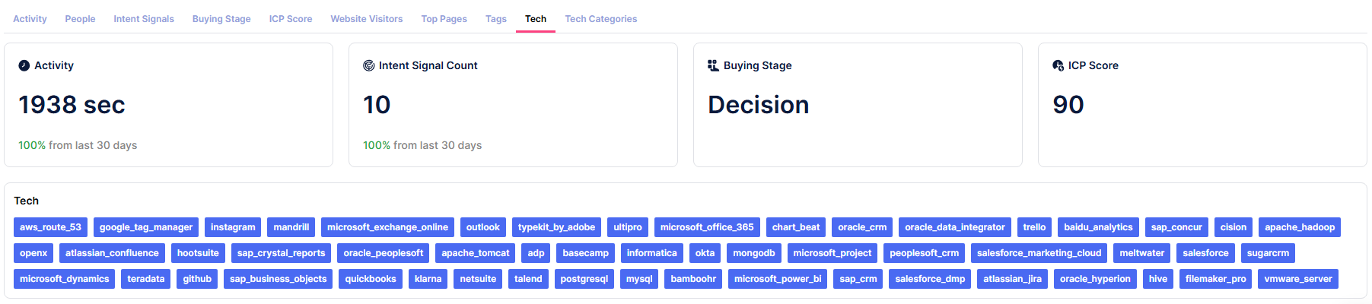Switch to the Tech Categories tab

[600, 19]
